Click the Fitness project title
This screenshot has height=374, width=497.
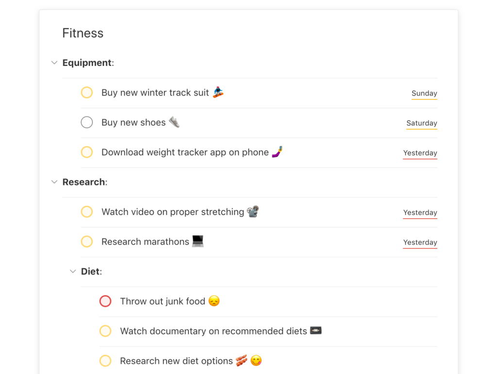point(83,33)
